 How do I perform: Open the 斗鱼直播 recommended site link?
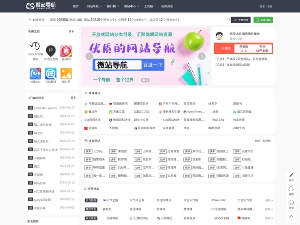coord(168,128)
